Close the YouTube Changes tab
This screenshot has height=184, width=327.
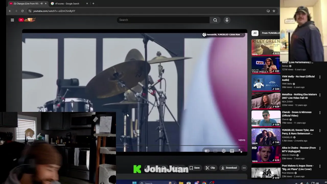coord(46,4)
